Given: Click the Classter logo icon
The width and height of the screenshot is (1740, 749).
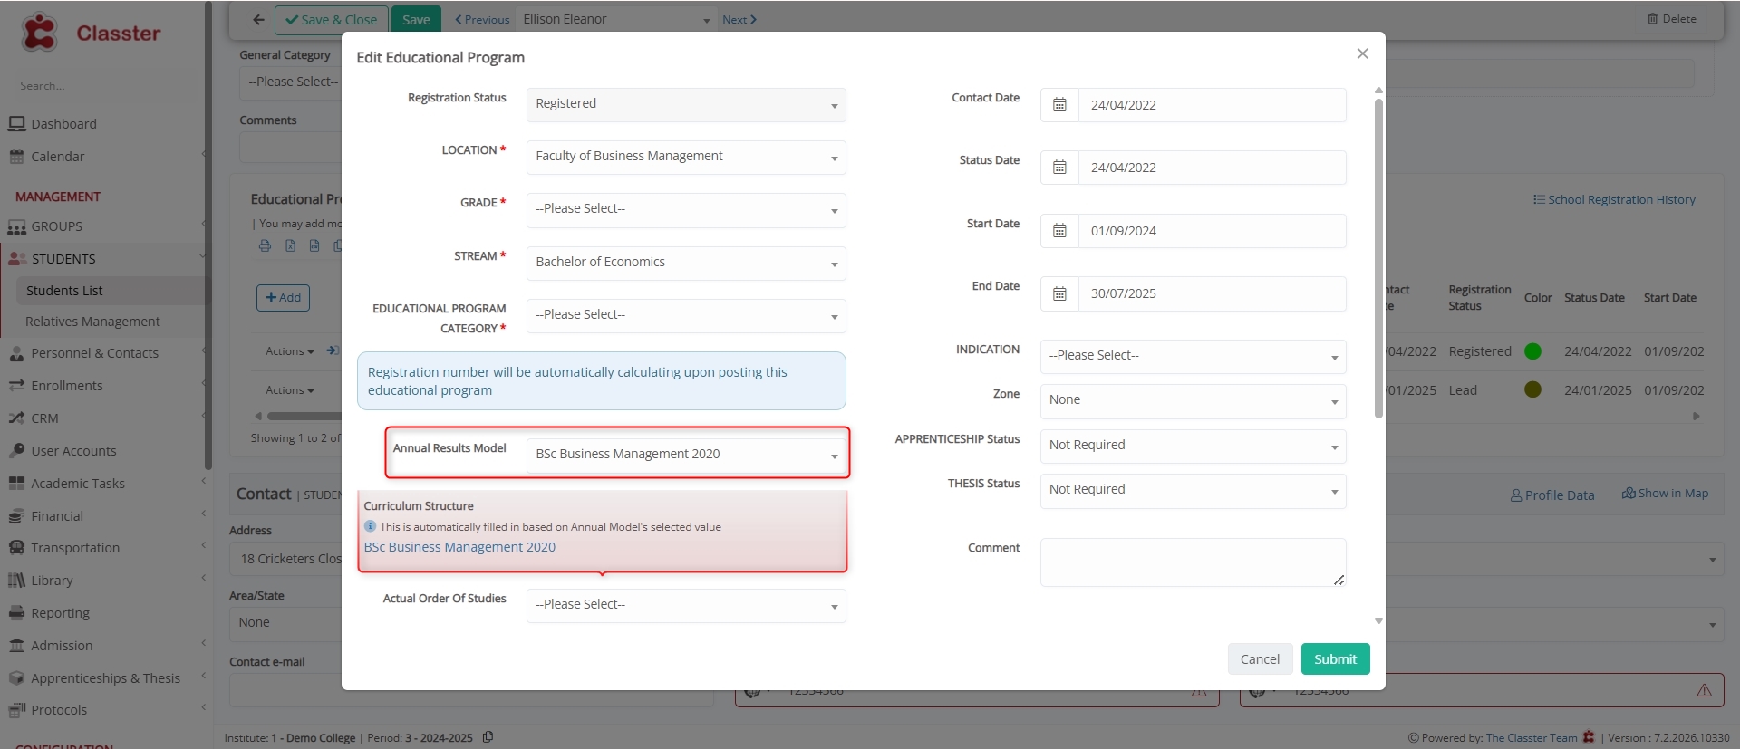Looking at the screenshot, I should click(x=40, y=34).
